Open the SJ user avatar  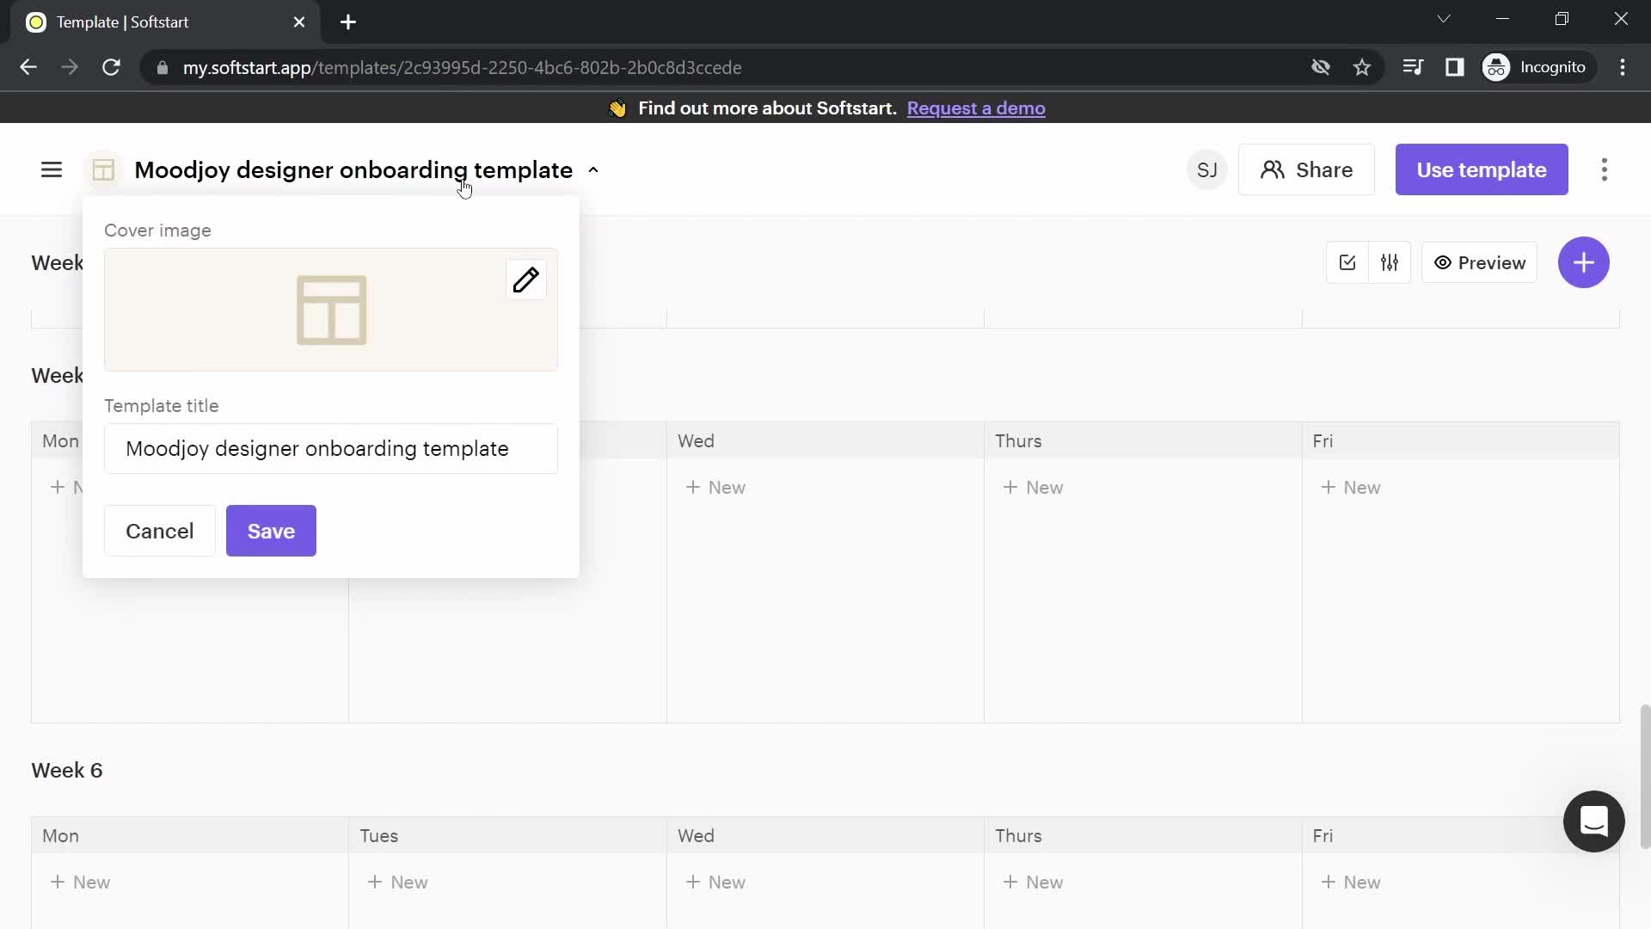coord(1206,169)
